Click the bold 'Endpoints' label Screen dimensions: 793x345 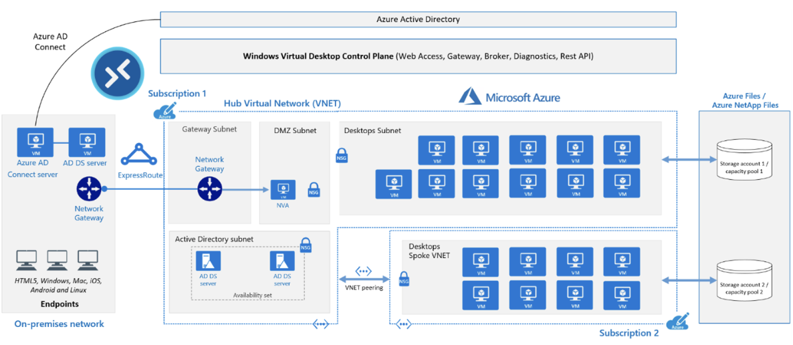click(x=60, y=304)
